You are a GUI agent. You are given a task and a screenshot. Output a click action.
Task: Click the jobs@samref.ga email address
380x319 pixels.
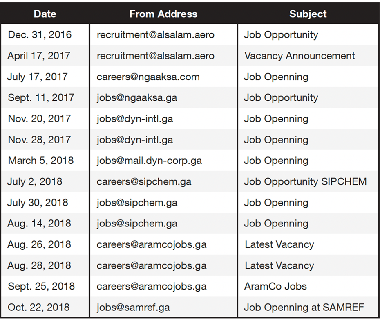133,307
